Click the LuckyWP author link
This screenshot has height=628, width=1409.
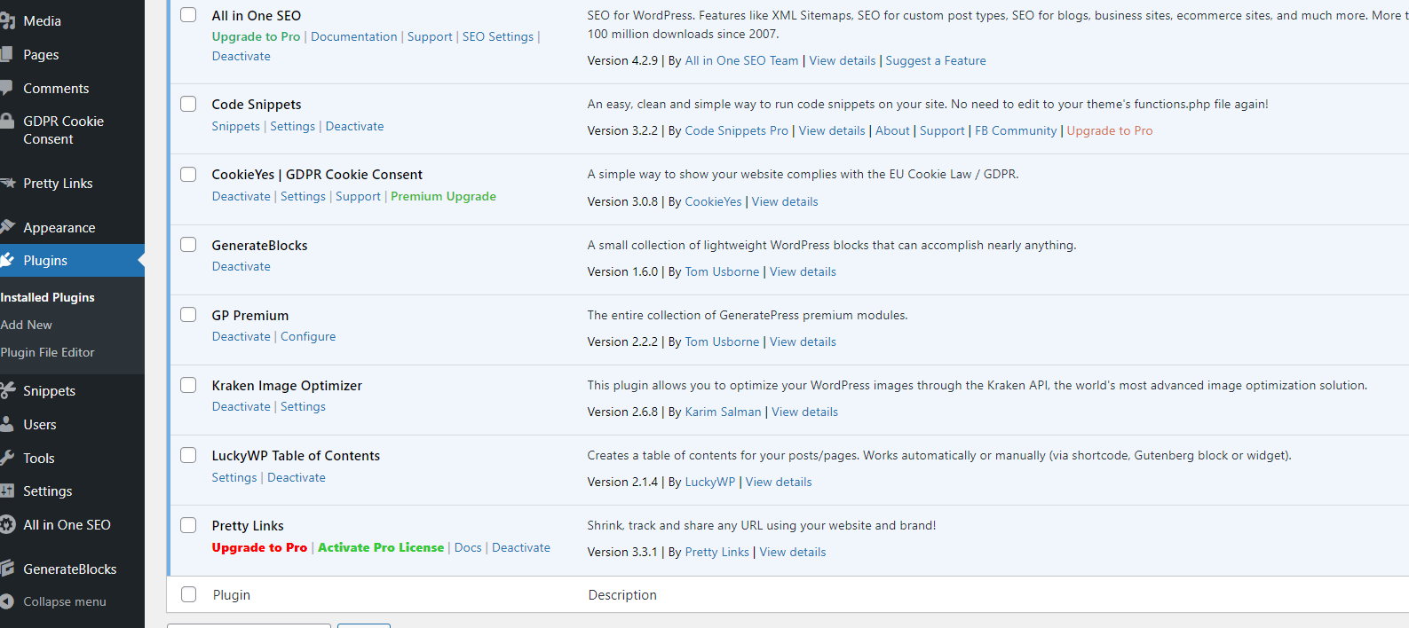[710, 482]
